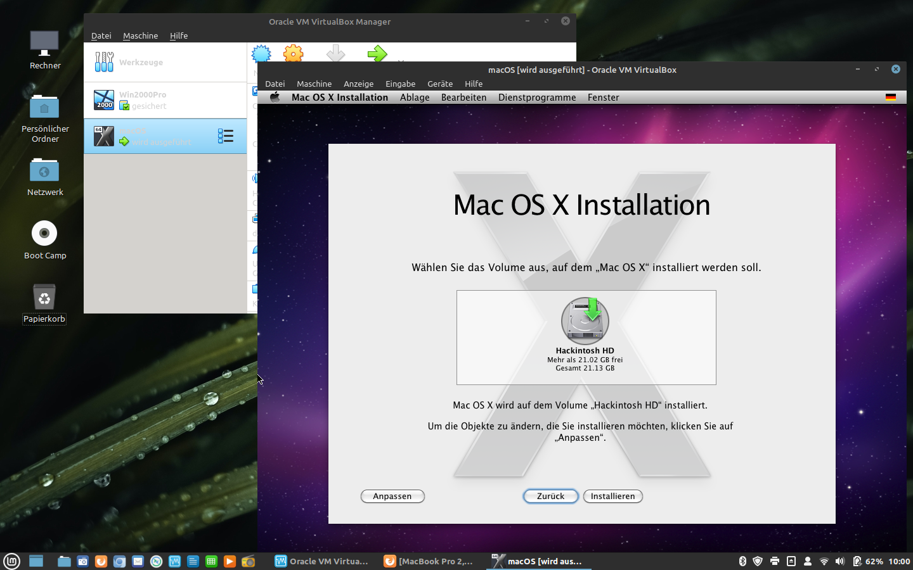Launch screenshot camera icon in taskbar
Image resolution: width=913 pixels, height=570 pixels.
(82, 561)
